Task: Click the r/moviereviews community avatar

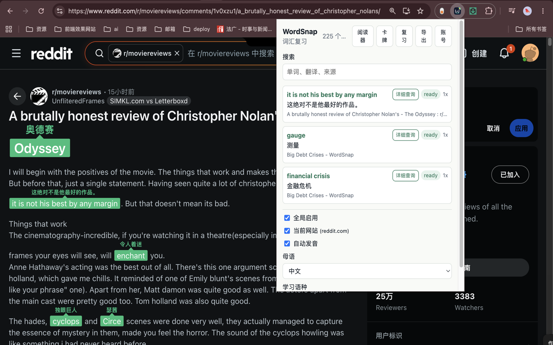Action: pyautogui.click(x=39, y=96)
